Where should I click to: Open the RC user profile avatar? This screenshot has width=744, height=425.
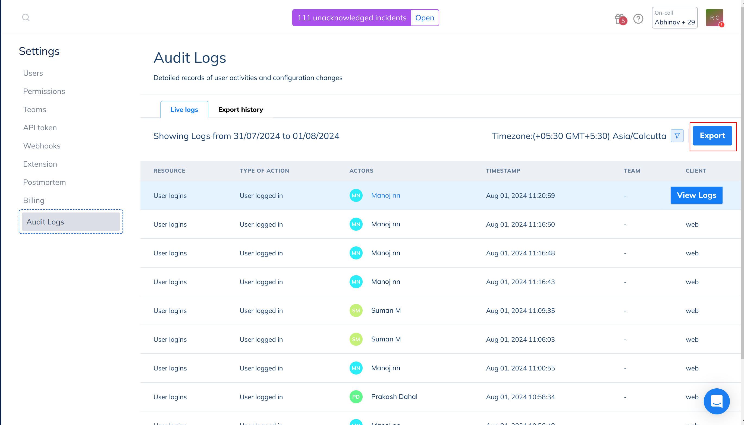714,18
